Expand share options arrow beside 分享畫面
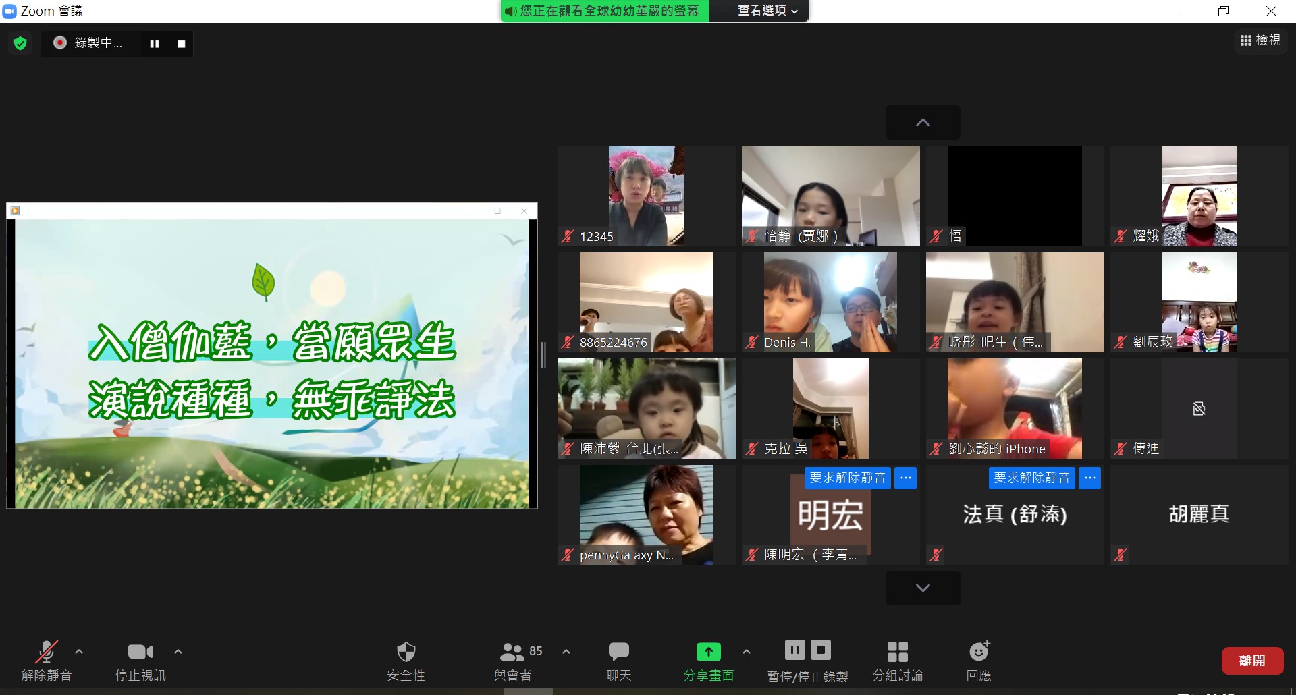 [746, 652]
